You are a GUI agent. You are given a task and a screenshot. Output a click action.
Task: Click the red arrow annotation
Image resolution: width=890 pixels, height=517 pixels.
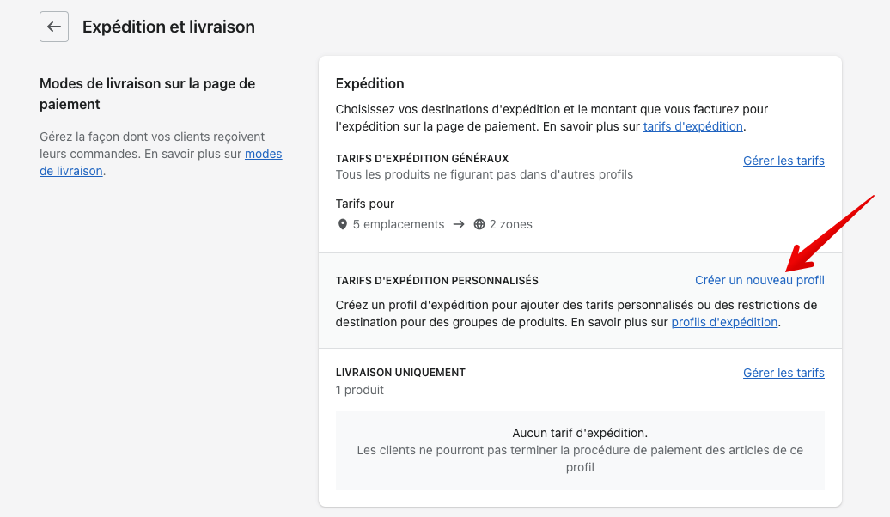pyautogui.click(x=828, y=232)
